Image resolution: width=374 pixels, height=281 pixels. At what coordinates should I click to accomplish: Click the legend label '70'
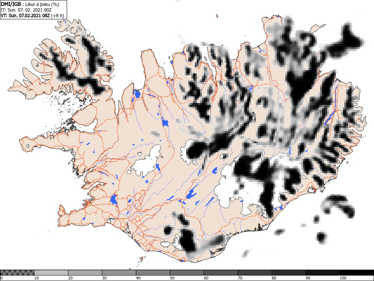[x=240, y=278]
